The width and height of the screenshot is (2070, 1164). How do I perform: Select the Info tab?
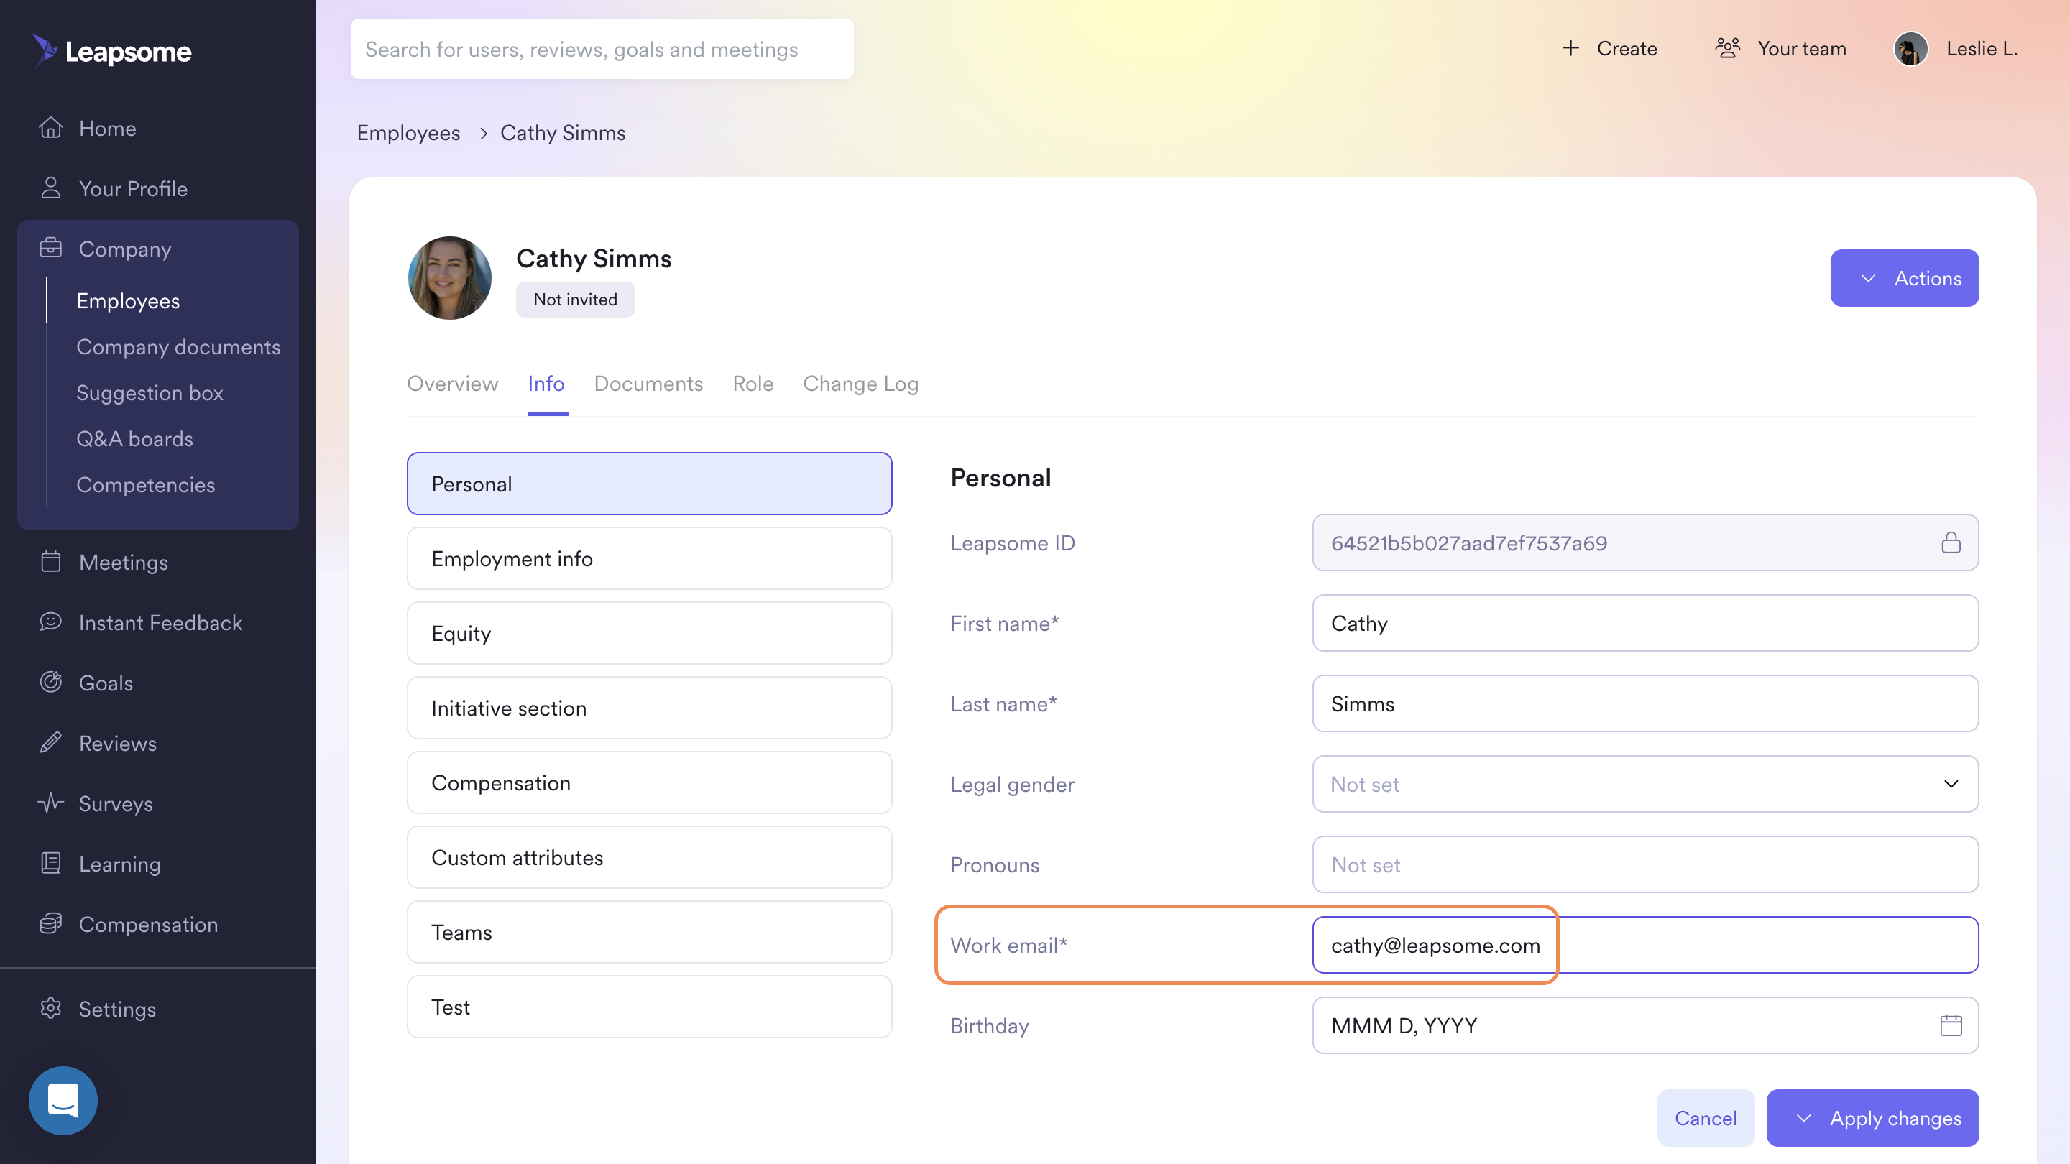click(x=546, y=384)
